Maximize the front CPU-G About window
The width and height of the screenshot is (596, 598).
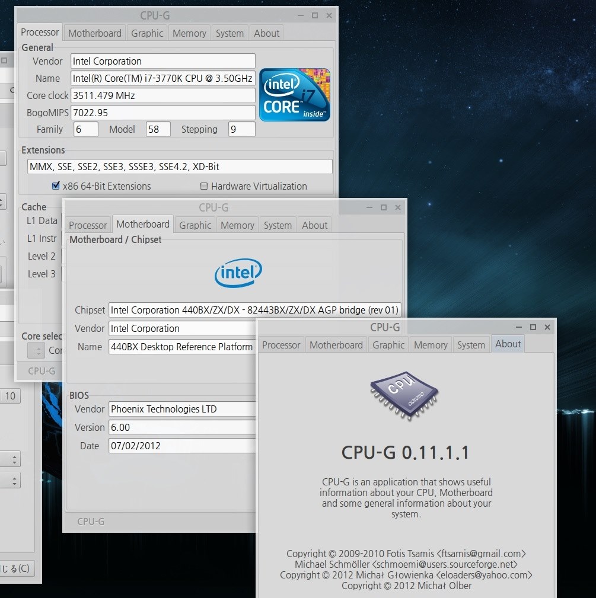tap(533, 327)
